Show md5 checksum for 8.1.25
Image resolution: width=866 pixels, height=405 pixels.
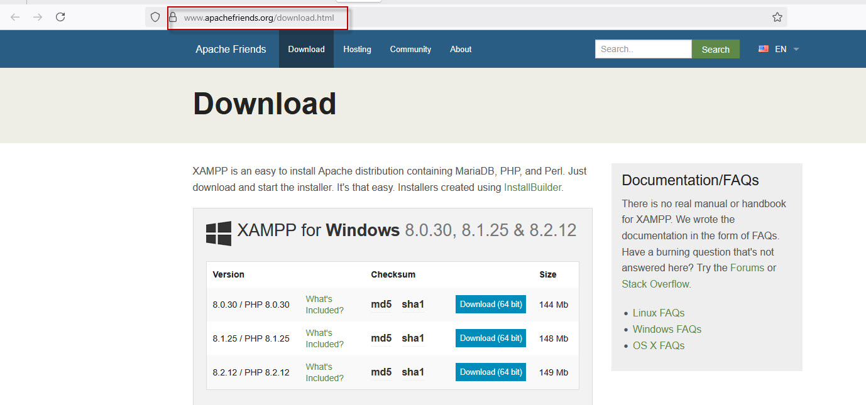click(x=381, y=338)
